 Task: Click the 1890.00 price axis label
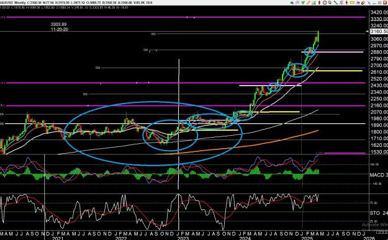pyautogui.click(x=379, y=125)
